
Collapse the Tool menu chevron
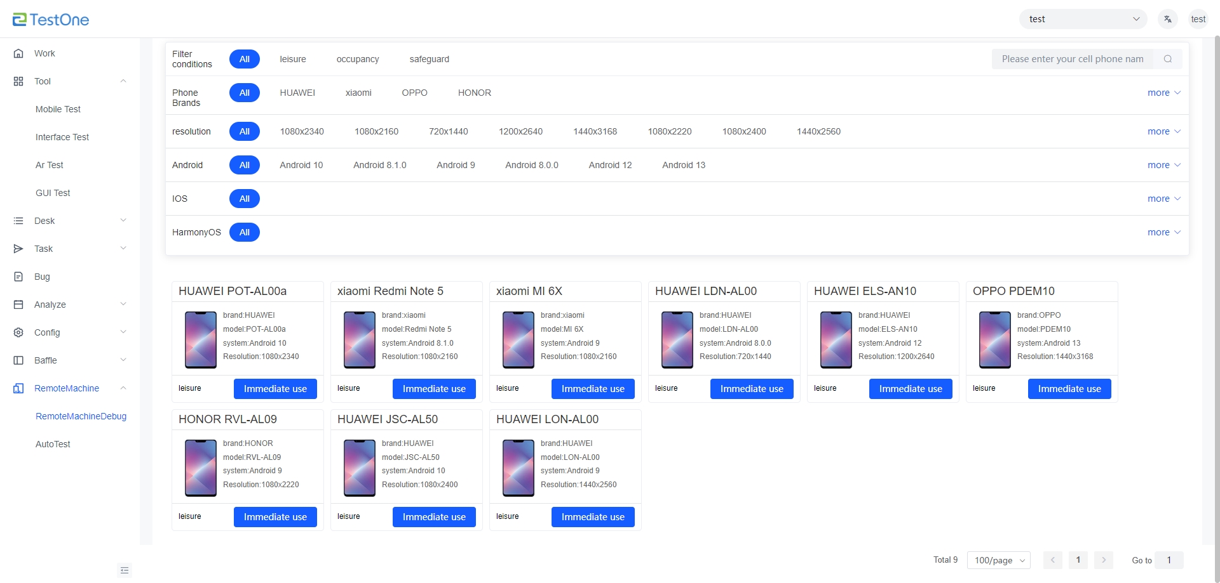pyautogui.click(x=123, y=81)
